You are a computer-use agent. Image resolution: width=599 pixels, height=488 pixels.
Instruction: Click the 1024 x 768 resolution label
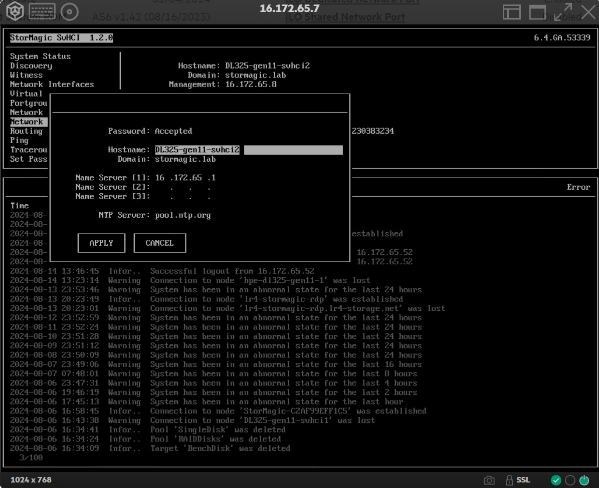click(31, 480)
